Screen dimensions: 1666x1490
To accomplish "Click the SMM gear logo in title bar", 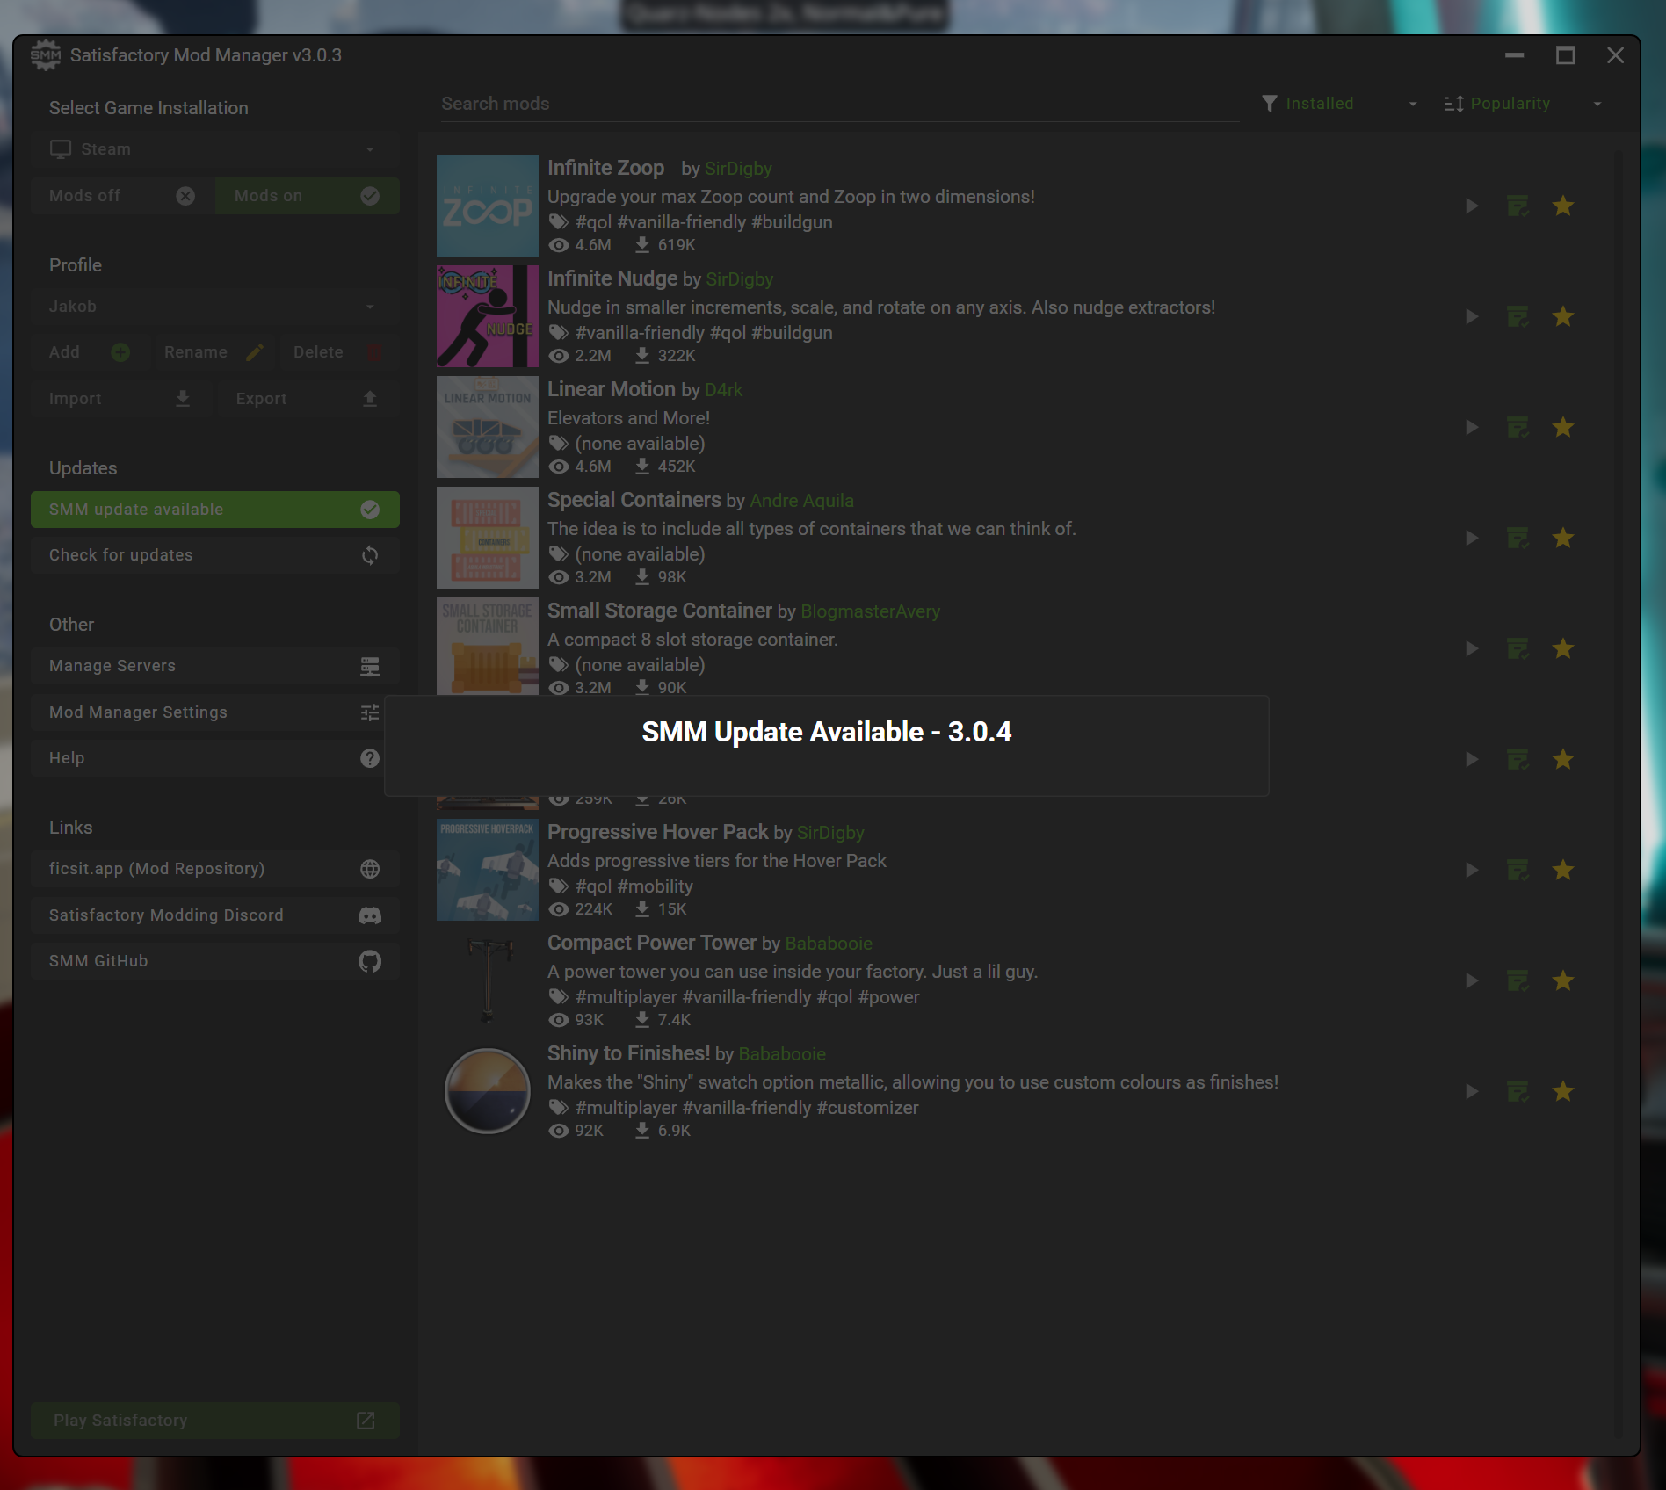I will point(46,55).
